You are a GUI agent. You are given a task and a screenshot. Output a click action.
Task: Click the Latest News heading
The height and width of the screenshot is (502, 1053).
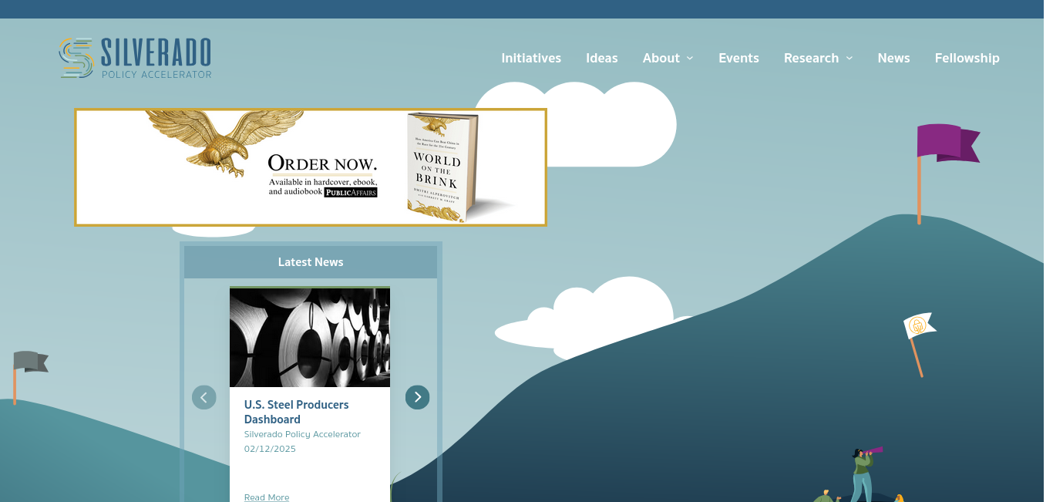tap(311, 262)
